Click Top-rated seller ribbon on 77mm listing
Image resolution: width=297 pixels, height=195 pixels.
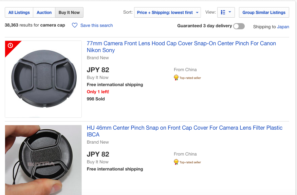point(176,78)
